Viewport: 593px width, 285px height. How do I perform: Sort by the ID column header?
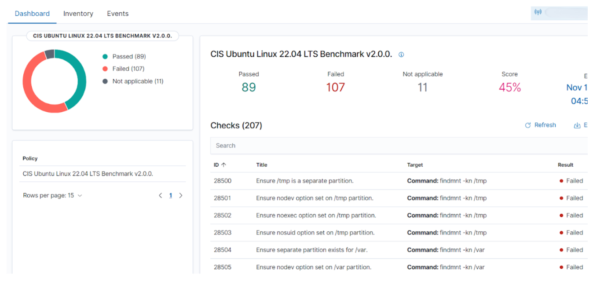pyautogui.click(x=220, y=165)
